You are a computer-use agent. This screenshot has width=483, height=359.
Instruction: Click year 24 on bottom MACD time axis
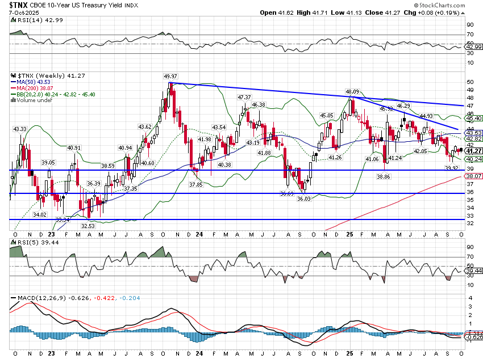(x=199, y=352)
